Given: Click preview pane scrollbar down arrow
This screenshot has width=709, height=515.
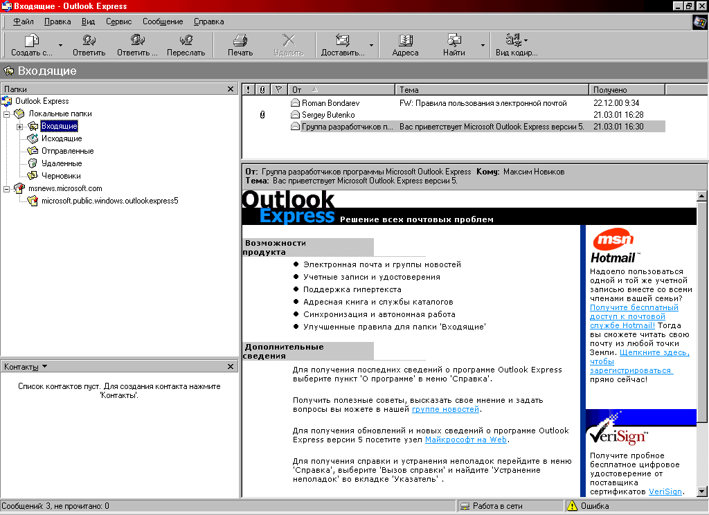Looking at the screenshot, I should [x=702, y=491].
